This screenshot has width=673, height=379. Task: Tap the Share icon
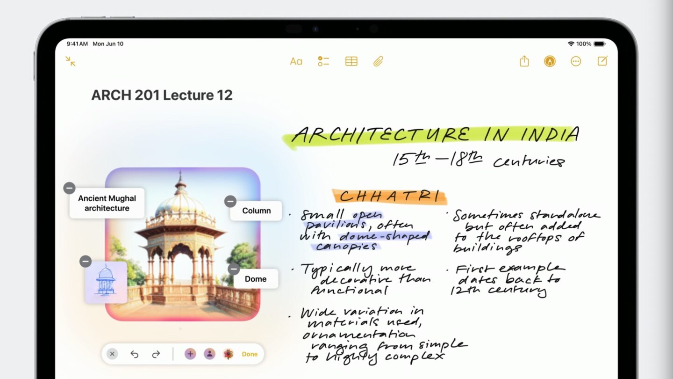click(524, 61)
